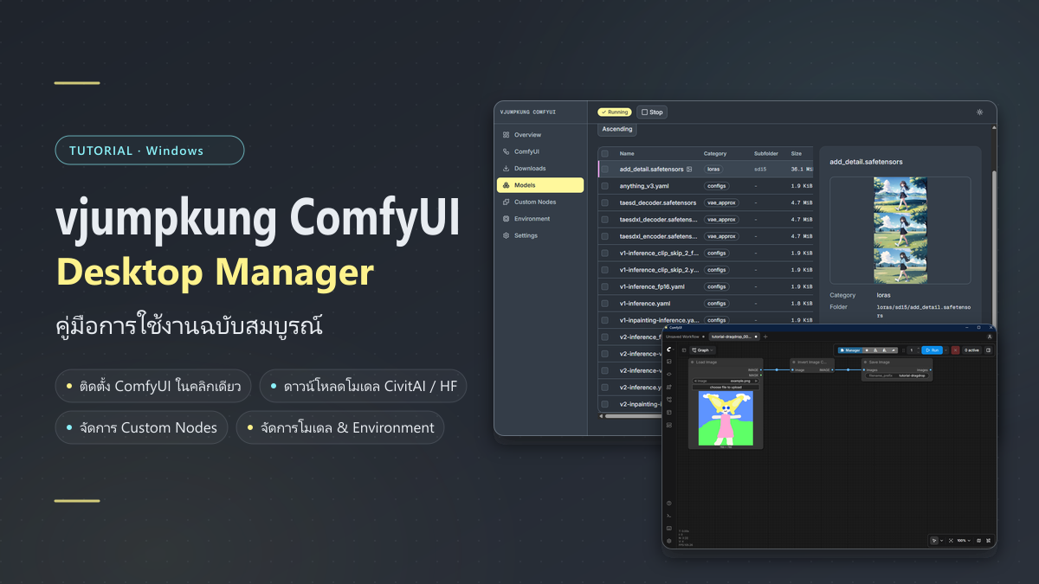
Task: Click the add_detail preview image thumbnail
Action: 900,230
